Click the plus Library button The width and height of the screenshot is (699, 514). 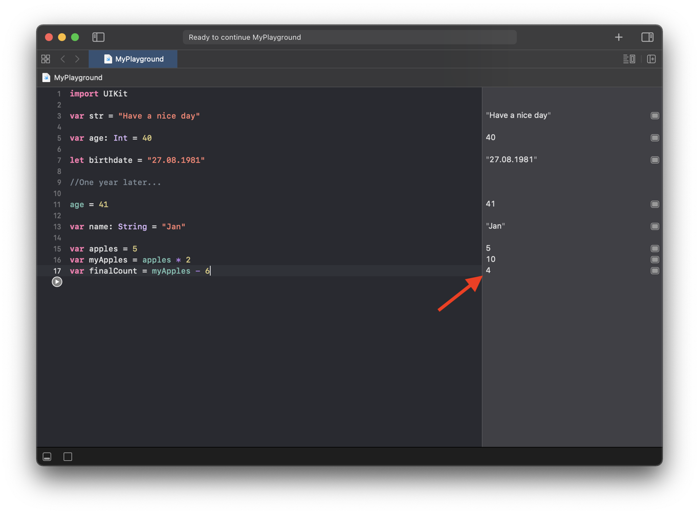click(619, 37)
